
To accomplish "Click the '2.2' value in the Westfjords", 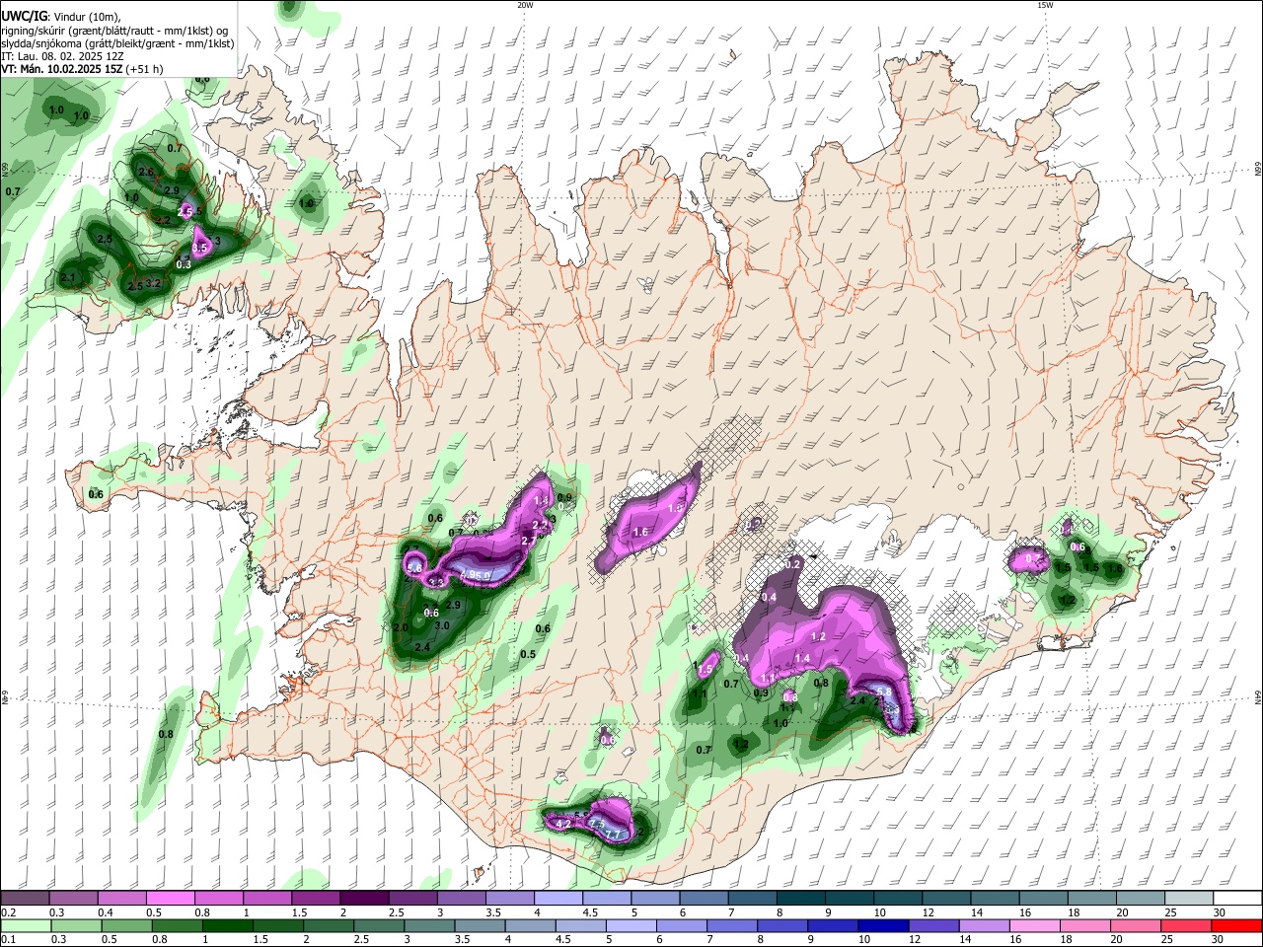I will pyautogui.click(x=164, y=221).
